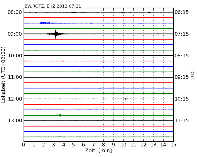
Task: Select the 08:00 local time label
Action: pyautogui.click(x=15, y=12)
